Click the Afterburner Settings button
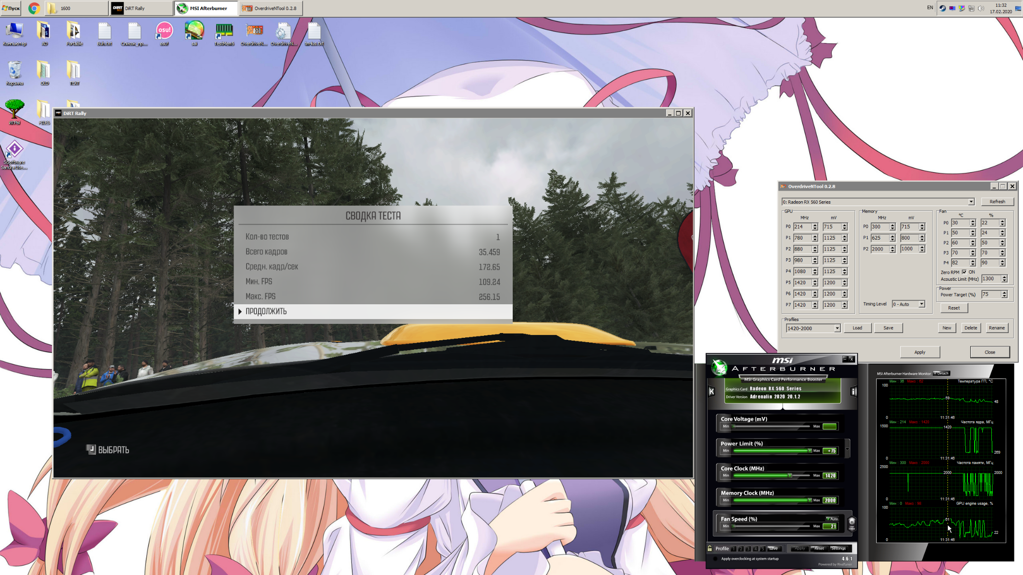 point(838,548)
